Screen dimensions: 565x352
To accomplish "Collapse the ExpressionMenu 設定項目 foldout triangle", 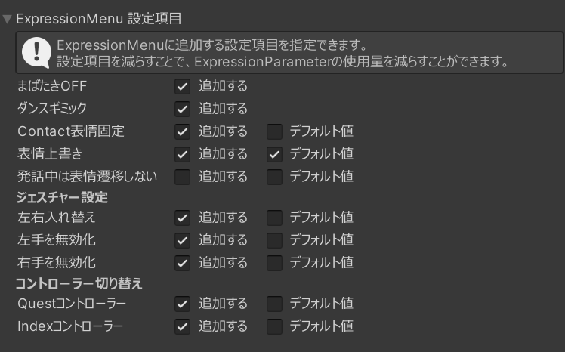I will click(x=8, y=19).
